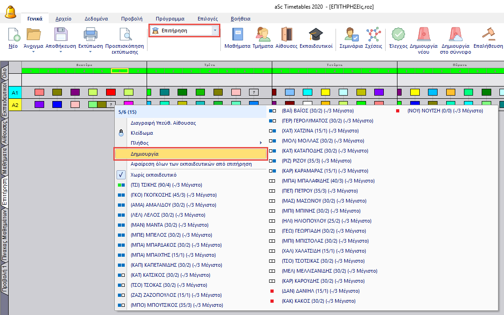The width and height of the screenshot is (504, 315).
Task: Open Αίθουσες classrooms door icon
Action: coord(286,35)
